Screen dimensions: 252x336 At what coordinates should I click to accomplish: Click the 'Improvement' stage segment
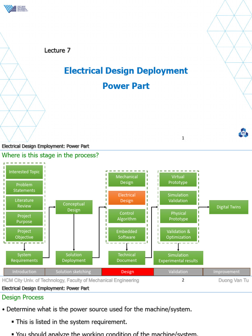point(226,272)
